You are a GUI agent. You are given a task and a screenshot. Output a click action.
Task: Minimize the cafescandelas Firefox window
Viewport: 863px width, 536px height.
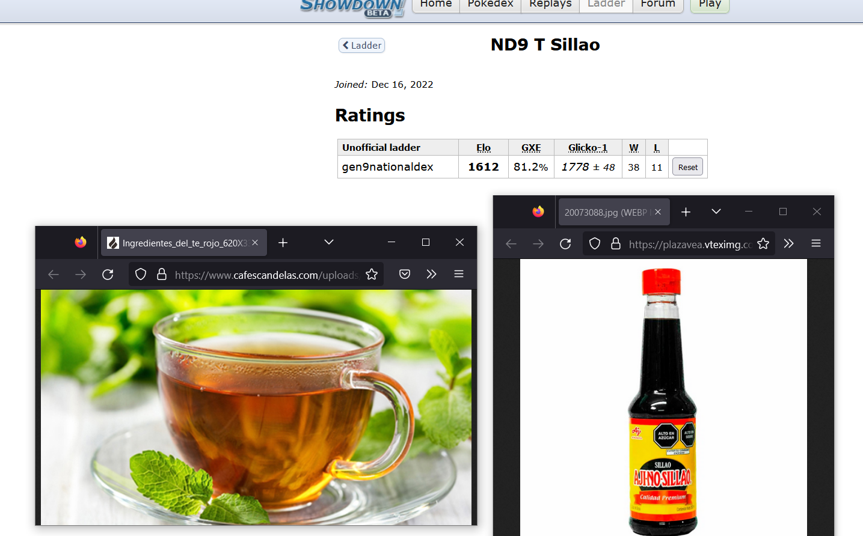coord(392,242)
